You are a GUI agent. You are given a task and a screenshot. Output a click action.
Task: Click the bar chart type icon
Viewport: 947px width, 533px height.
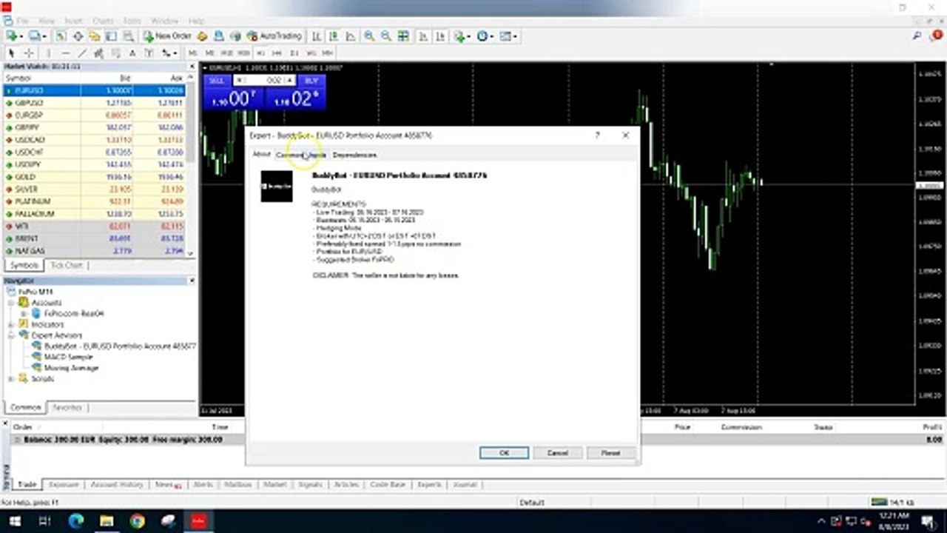[317, 36]
